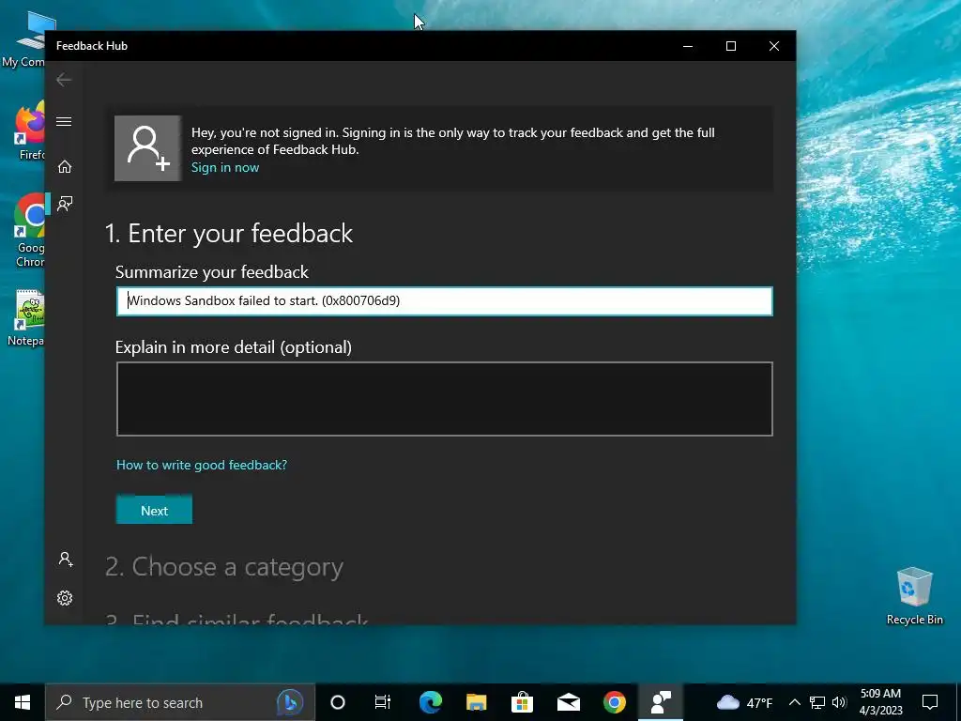The width and height of the screenshot is (961, 721).
Task: Select the My Computer desktop icon
Action: pos(24,39)
